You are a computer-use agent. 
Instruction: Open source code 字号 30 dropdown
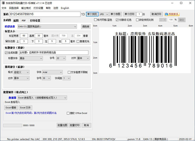click(x=46, y=78)
